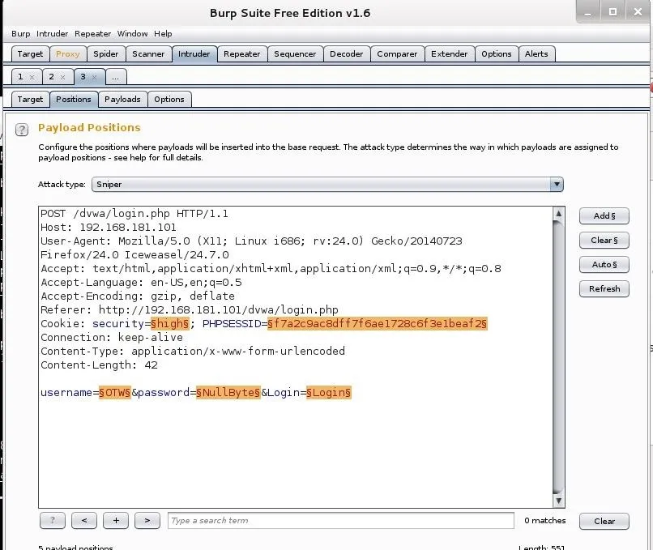Open the Intruder menu
This screenshot has height=550, width=653.
tap(52, 34)
